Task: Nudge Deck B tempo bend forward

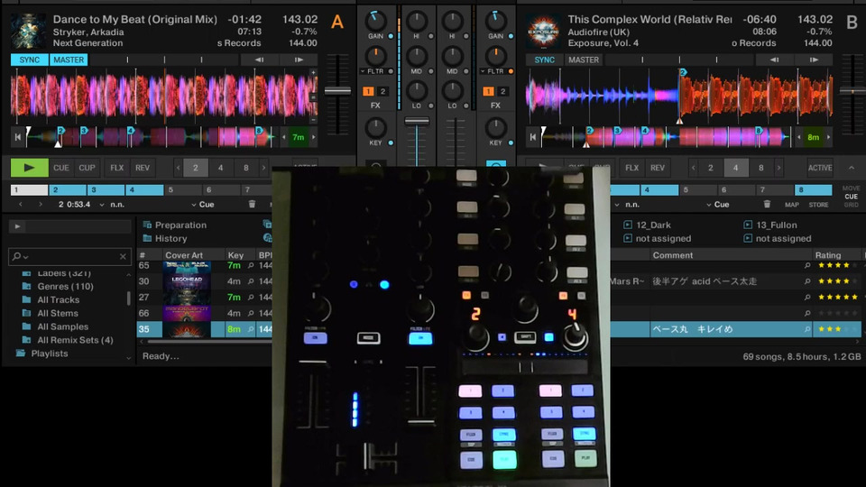Action: pyautogui.click(x=814, y=60)
